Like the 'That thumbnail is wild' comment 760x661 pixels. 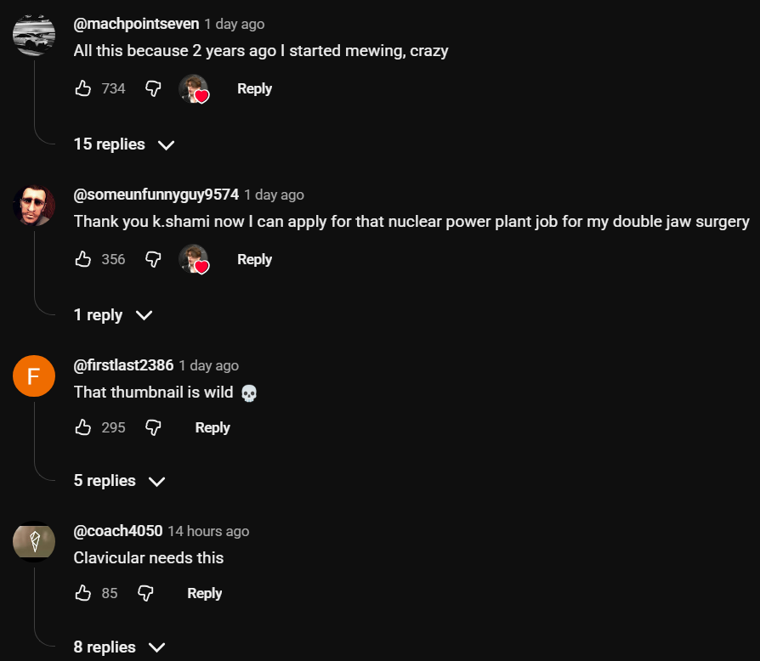point(83,427)
